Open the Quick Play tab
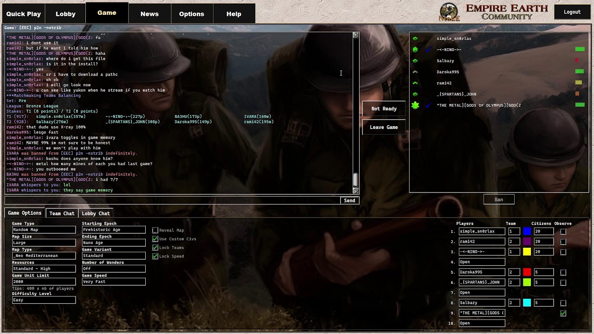Screen dimensions: 594x334 point(23,14)
